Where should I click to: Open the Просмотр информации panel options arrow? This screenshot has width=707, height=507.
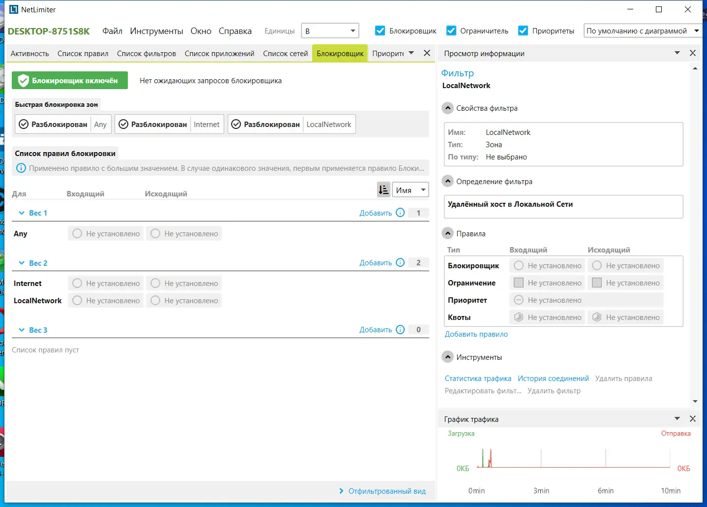tap(677, 53)
